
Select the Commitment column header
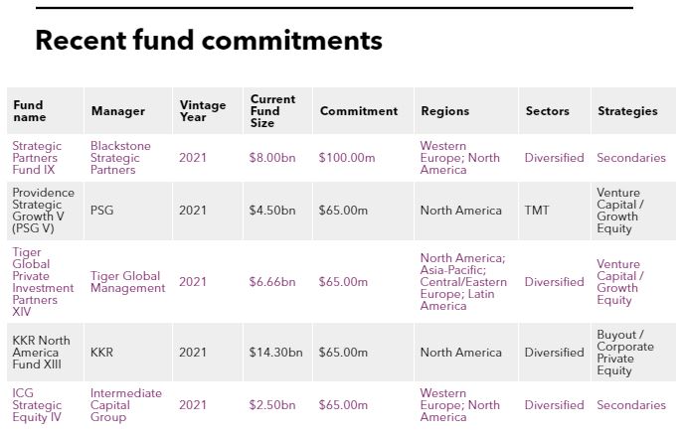point(359,111)
